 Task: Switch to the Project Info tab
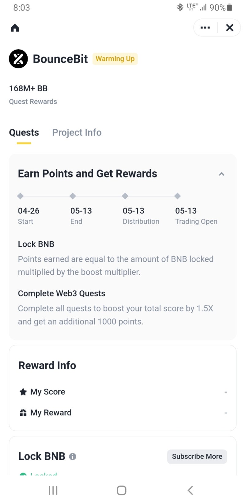(77, 132)
